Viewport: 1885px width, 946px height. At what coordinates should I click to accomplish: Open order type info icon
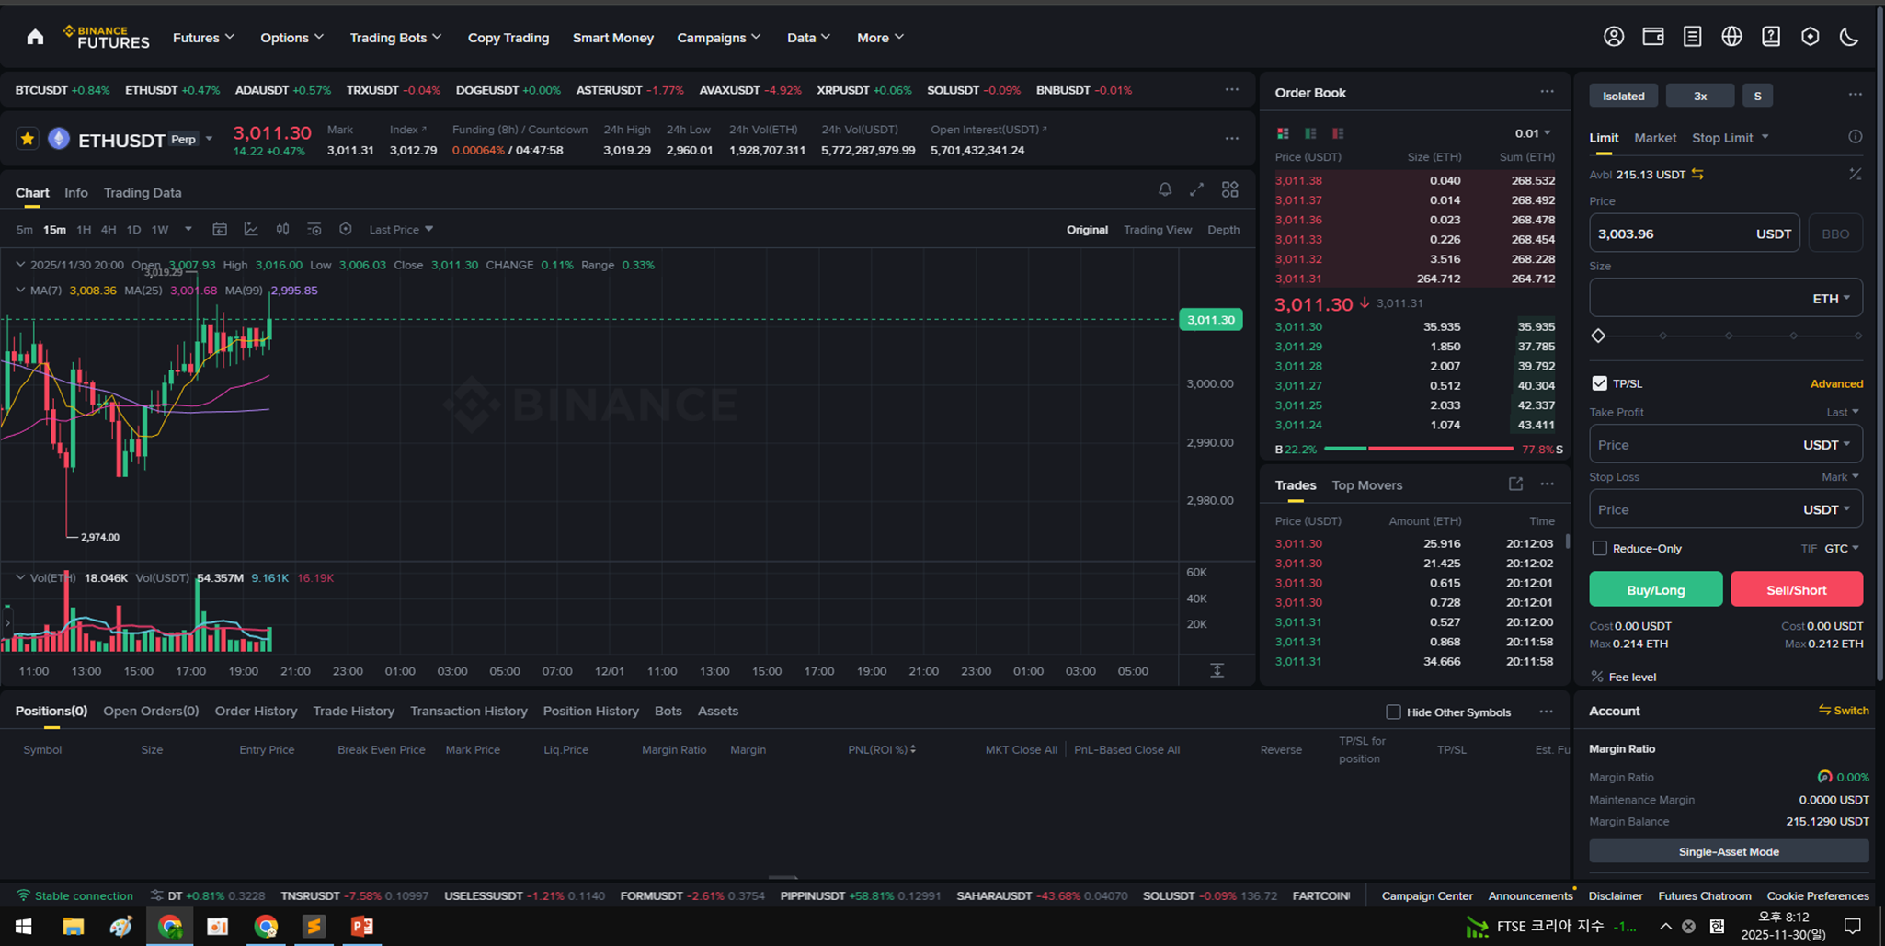click(1856, 137)
